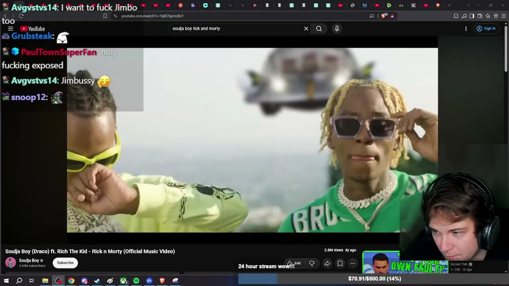Switch to the globe-icon tab
This screenshot has width=509, height=286.
[x=352, y=6]
